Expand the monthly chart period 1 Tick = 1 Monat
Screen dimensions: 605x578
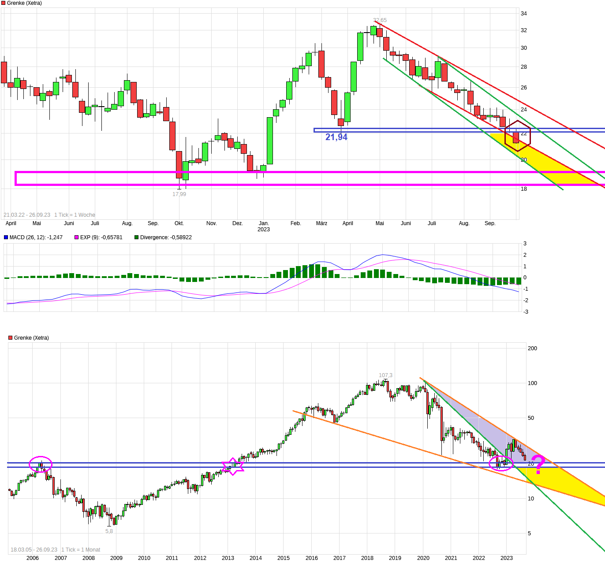[x=82, y=549]
